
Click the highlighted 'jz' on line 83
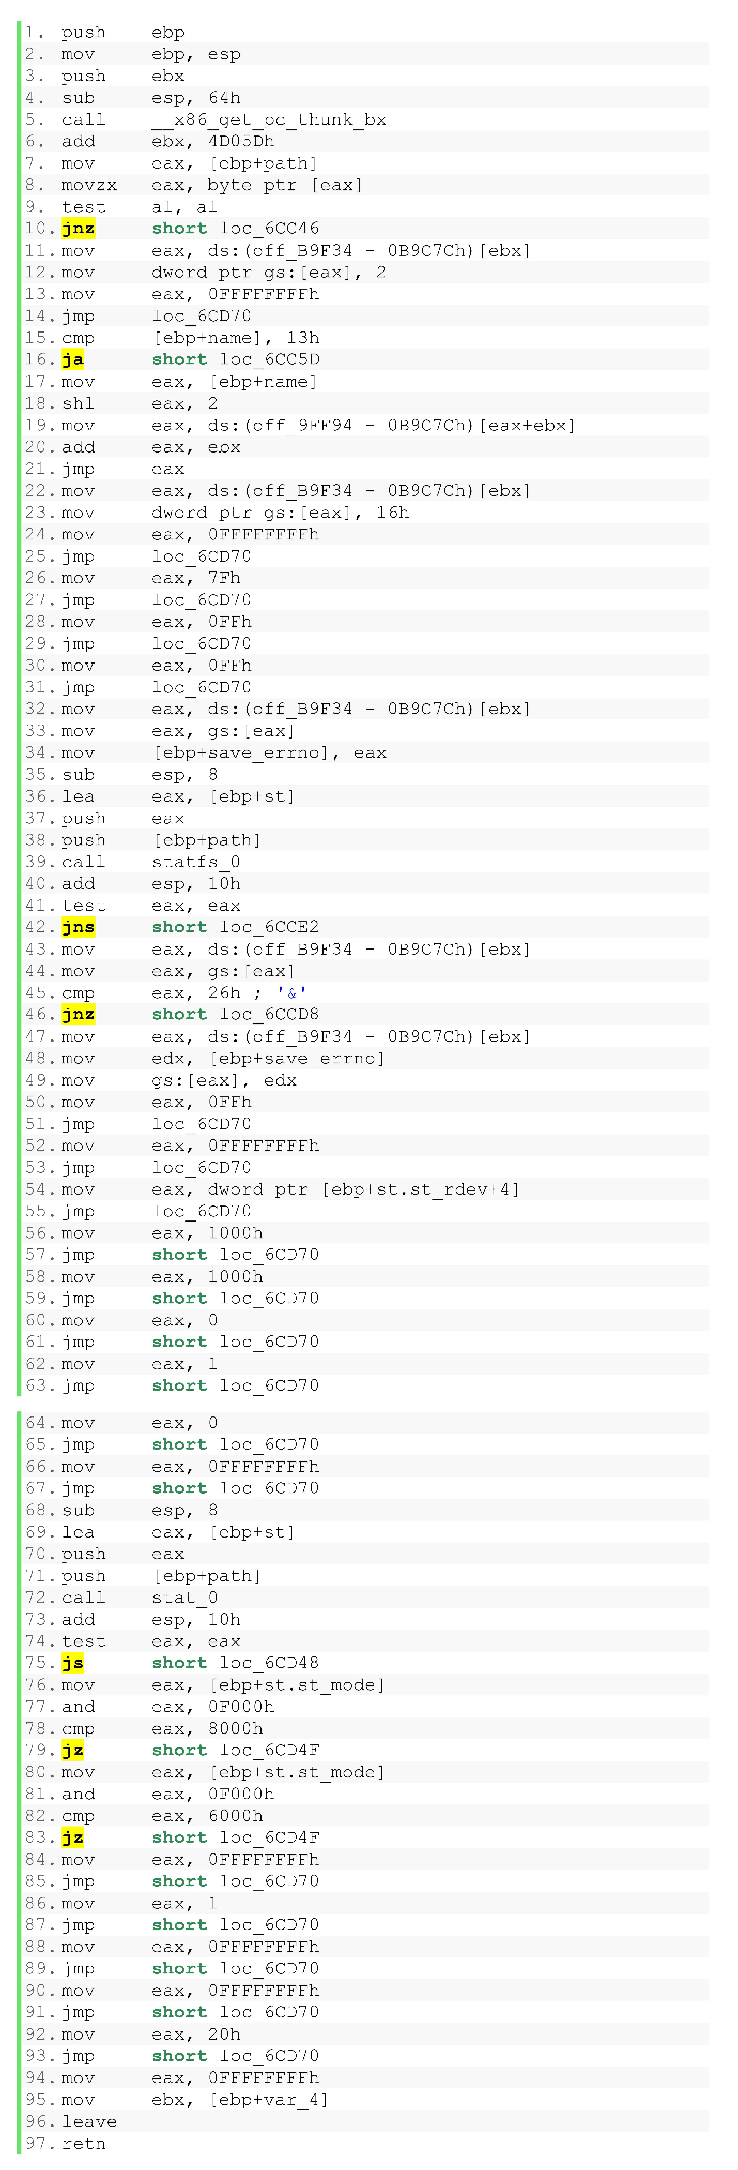[72, 1838]
